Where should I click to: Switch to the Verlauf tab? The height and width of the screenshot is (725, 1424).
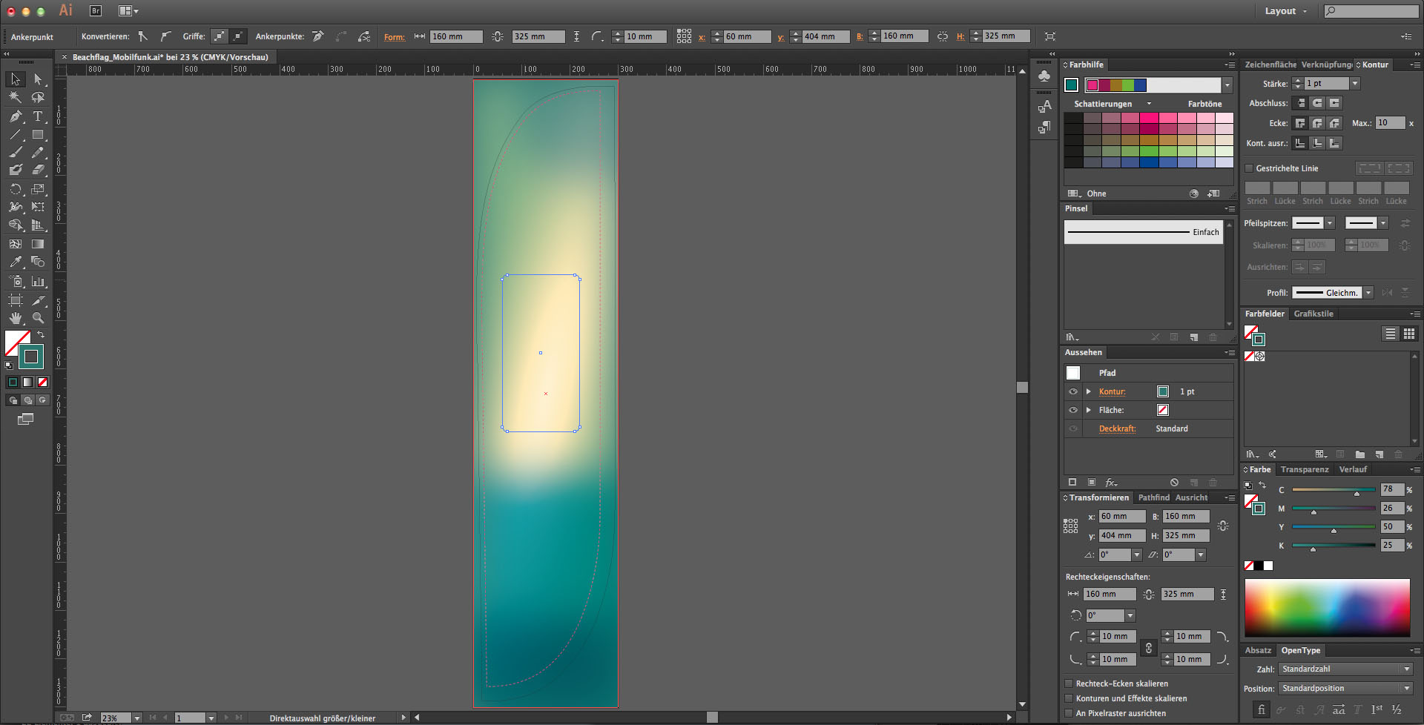[1352, 469]
